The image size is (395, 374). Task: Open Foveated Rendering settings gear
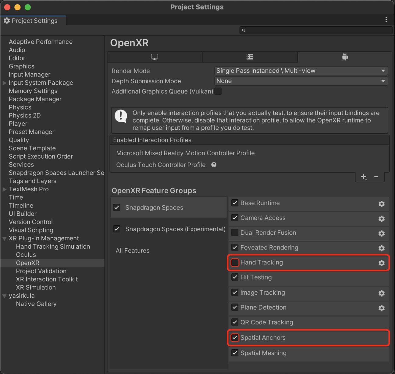[381, 248]
